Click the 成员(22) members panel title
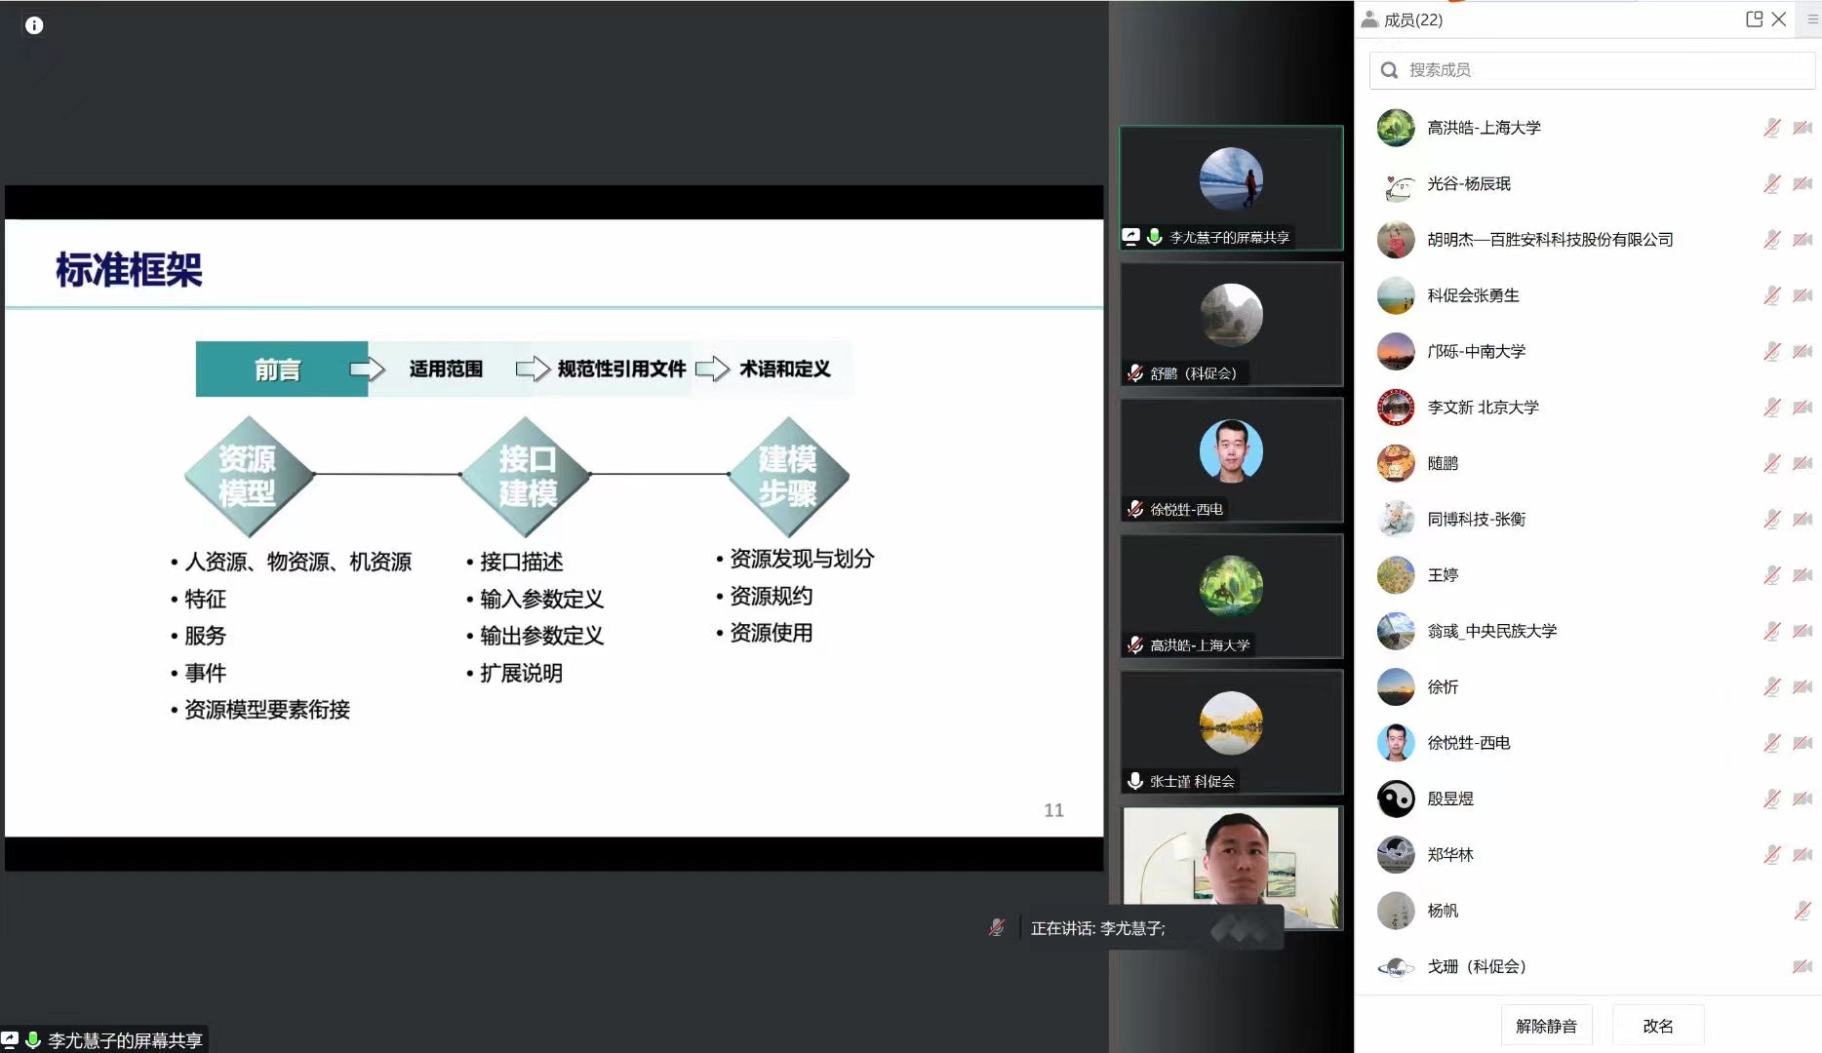This screenshot has height=1053, width=1822. coord(1411,19)
